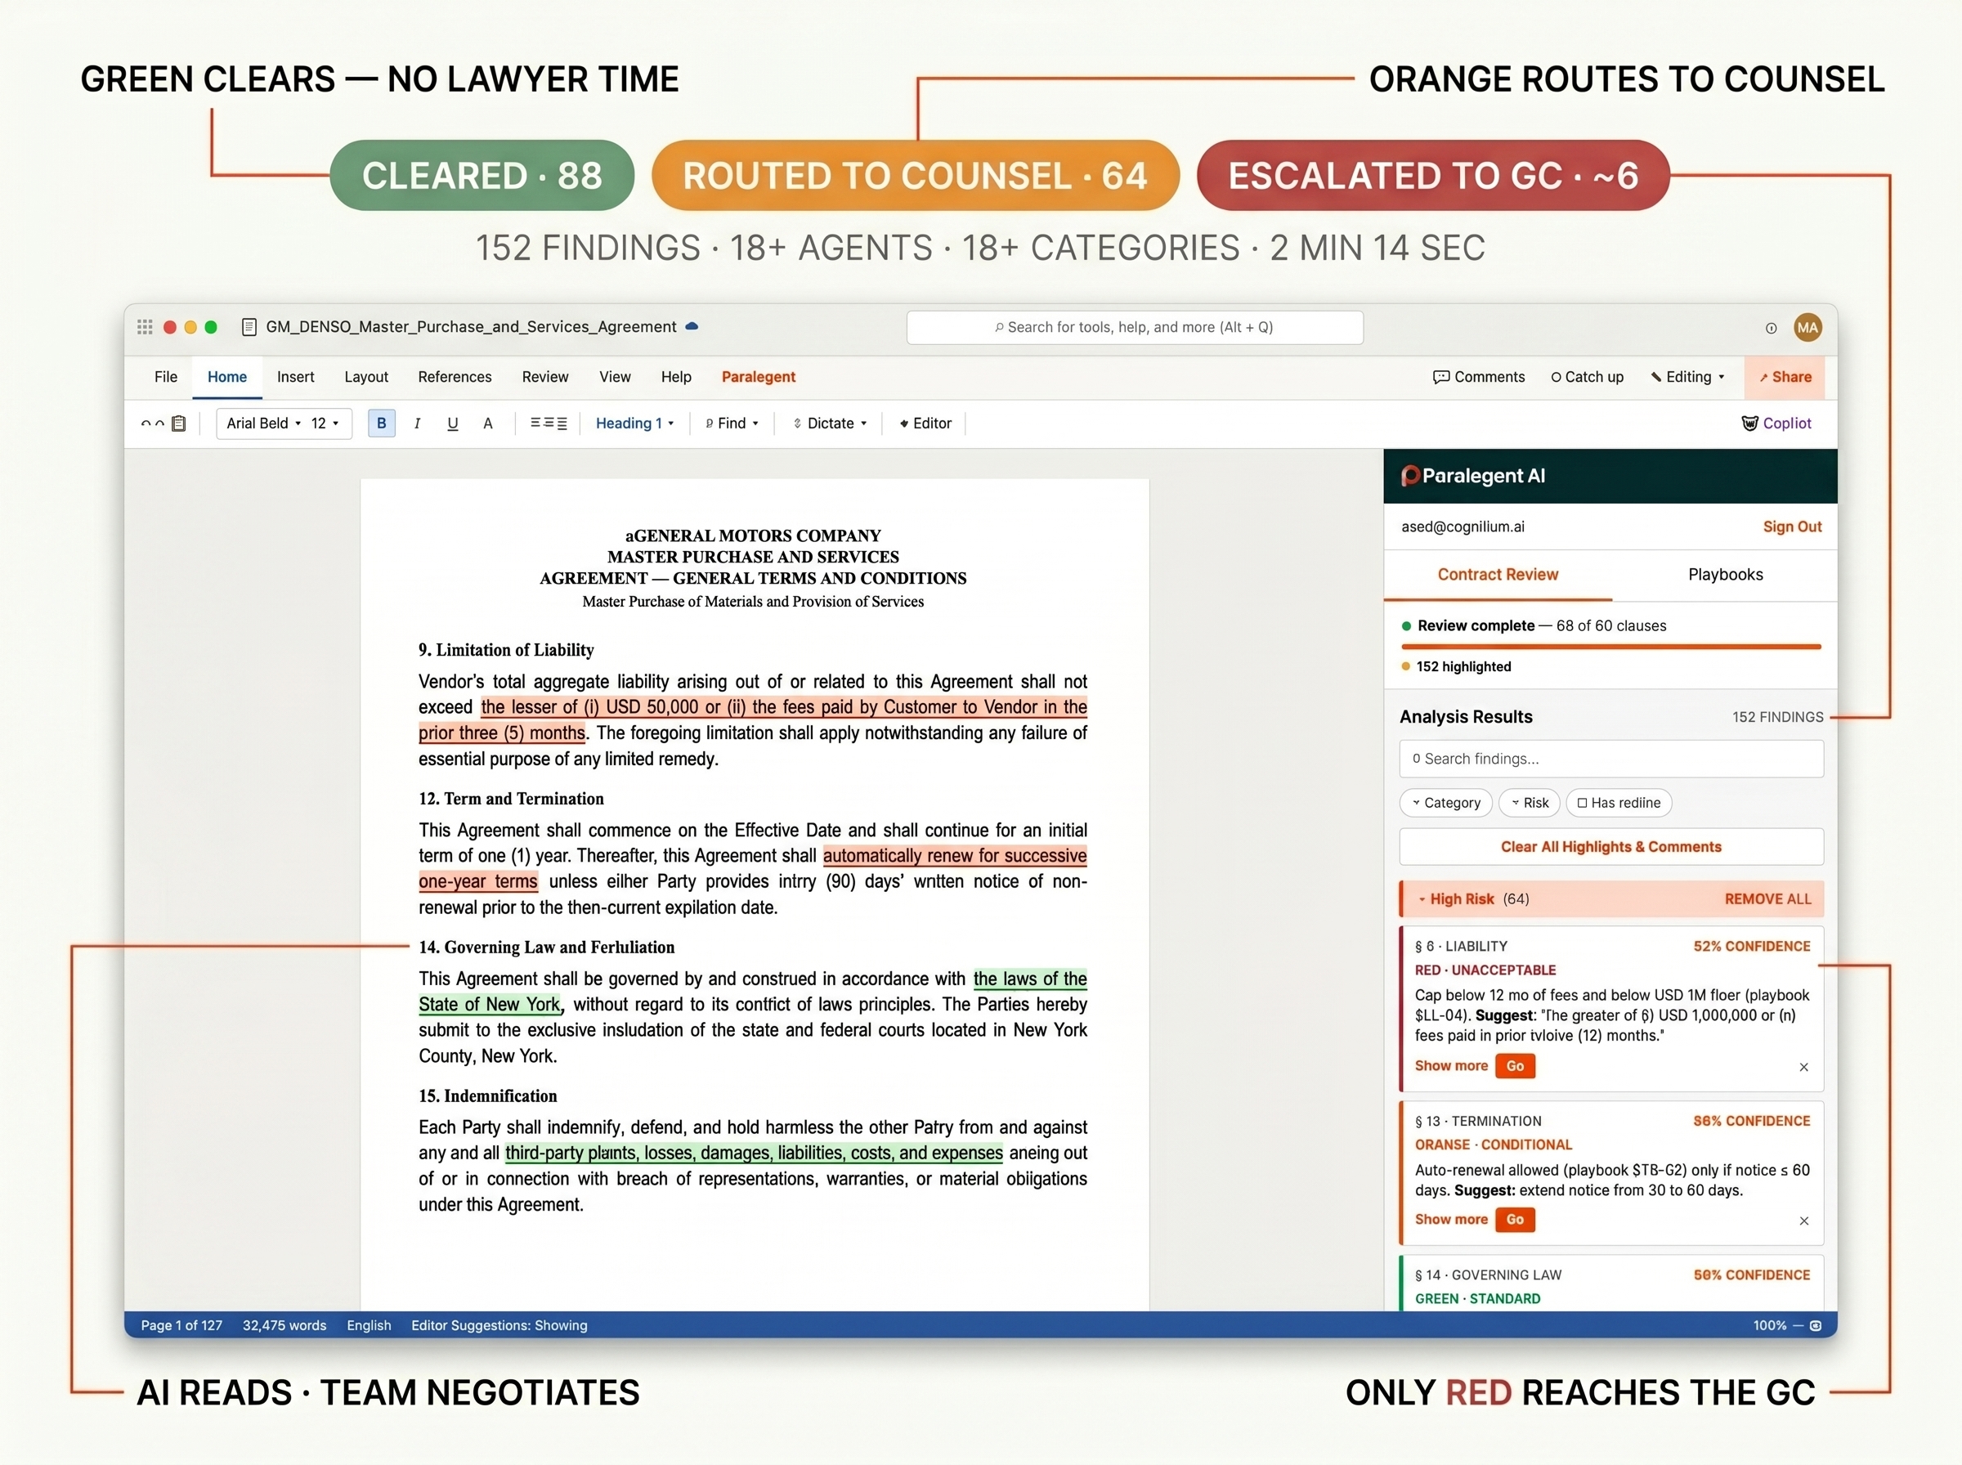Screen dimensions: 1962x1465
Task: Click the 100% zoom control
Action: click(1770, 1325)
